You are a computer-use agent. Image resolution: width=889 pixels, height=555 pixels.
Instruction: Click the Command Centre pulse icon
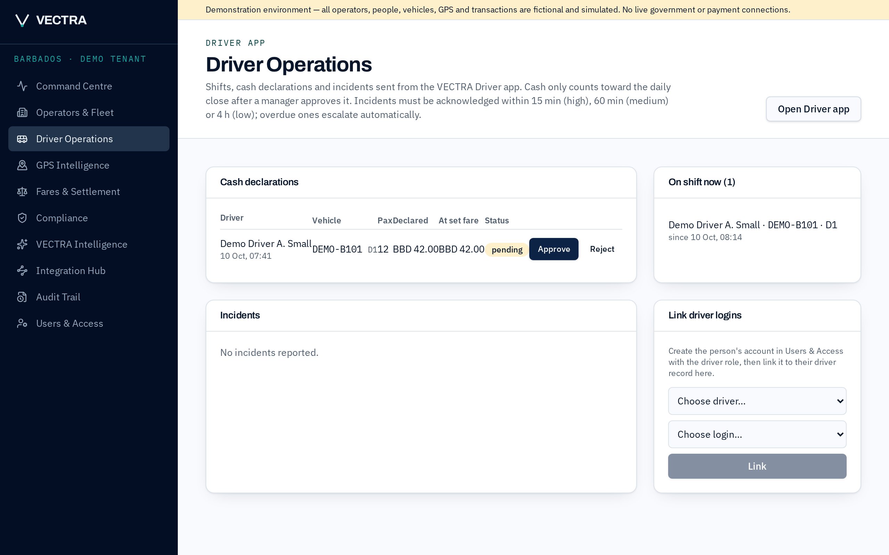tap(22, 86)
